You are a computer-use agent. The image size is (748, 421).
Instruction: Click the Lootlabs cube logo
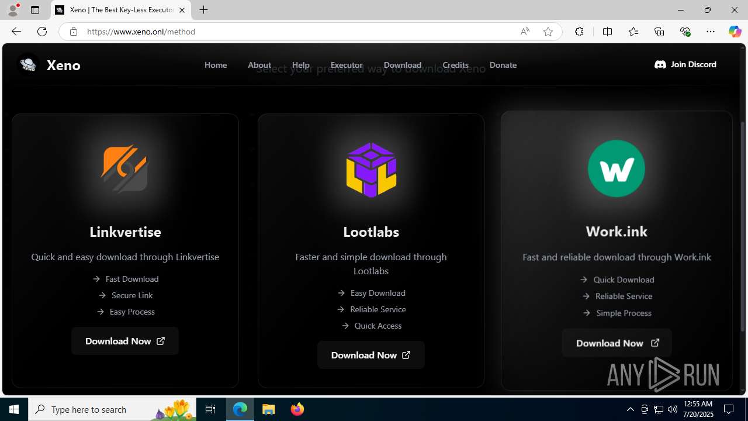(371, 170)
